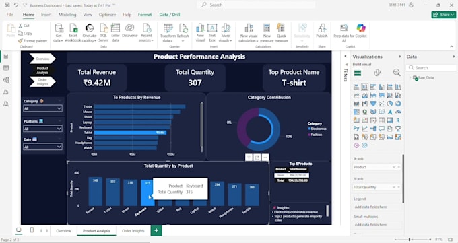Viewport: 458px width, 243px height.
Task: Open the View ribbon tab
Action: tap(88, 15)
